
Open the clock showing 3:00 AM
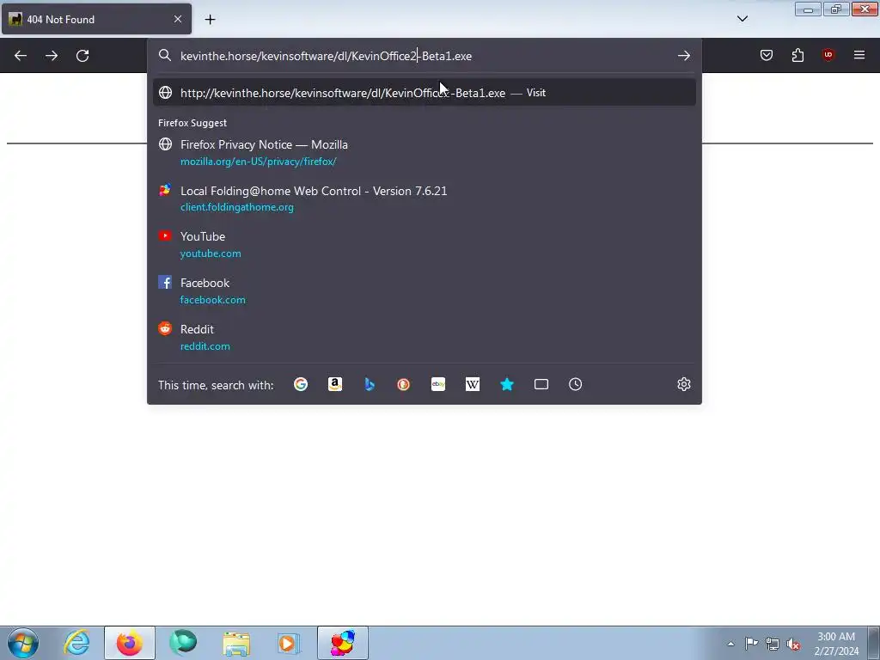[836, 643]
